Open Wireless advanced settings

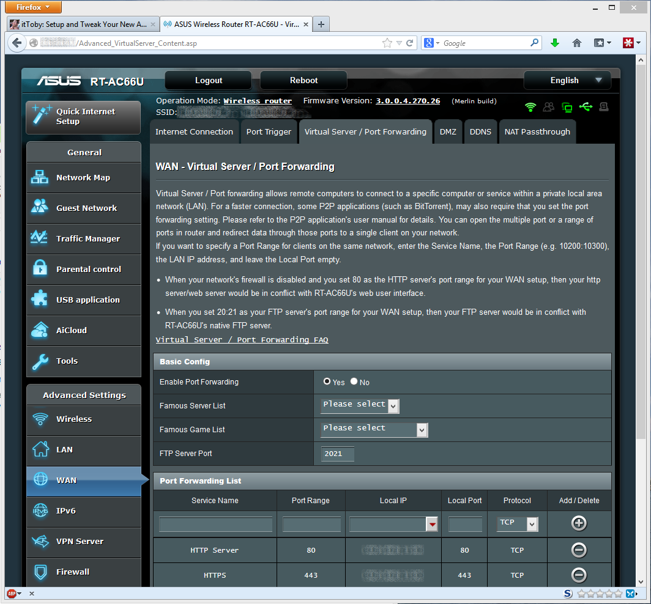tap(83, 419)
